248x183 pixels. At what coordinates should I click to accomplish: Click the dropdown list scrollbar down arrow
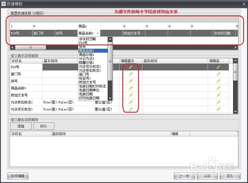click(x=109, y=98)
